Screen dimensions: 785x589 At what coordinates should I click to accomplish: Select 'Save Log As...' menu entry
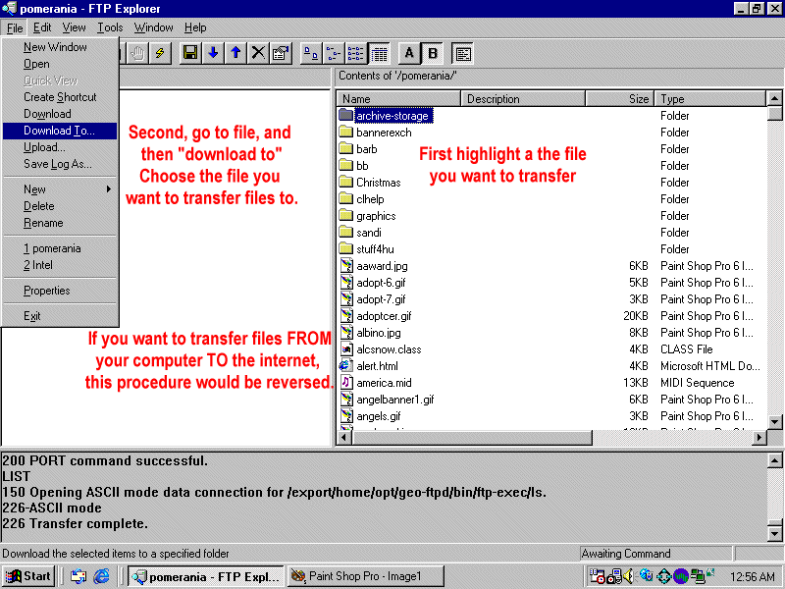[57, 164]
